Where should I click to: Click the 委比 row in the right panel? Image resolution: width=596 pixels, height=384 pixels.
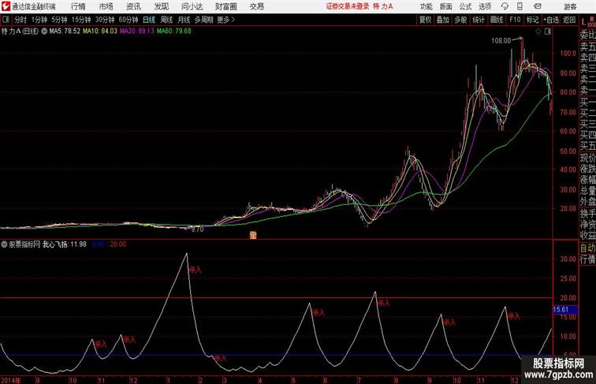point(587,35)
